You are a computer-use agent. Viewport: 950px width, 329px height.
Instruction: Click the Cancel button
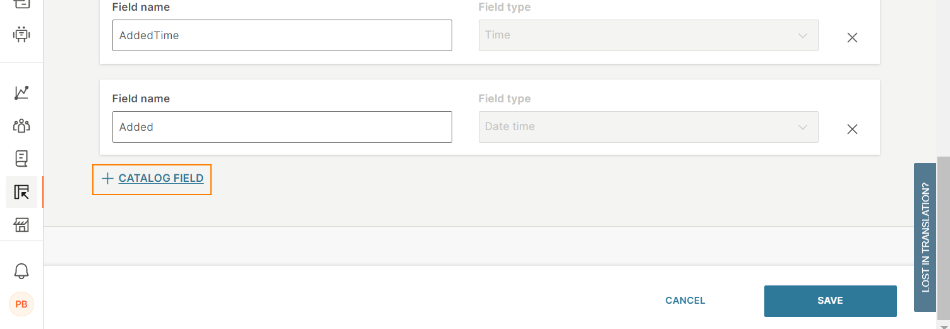pos(685,301)
